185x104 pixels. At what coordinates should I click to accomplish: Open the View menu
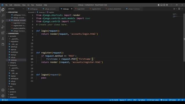(24, 5)
